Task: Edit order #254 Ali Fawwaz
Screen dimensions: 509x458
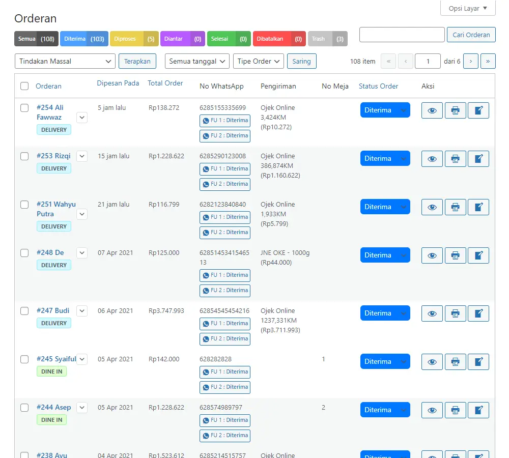Action: point(478,110)
